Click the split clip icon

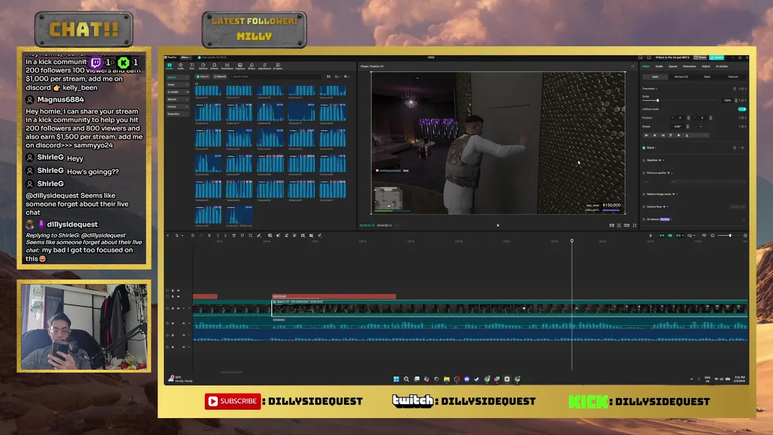click(x=209, y=236)
